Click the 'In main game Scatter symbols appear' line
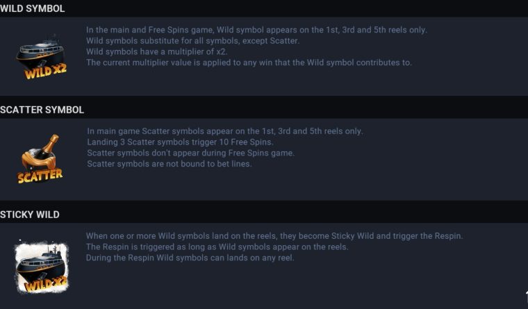This screenshot has height=309, width=528. (x=225, y=131)
